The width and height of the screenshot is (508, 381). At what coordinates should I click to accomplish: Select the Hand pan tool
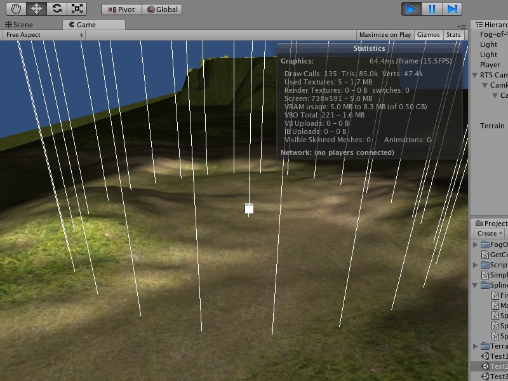[x=15, y=8]
